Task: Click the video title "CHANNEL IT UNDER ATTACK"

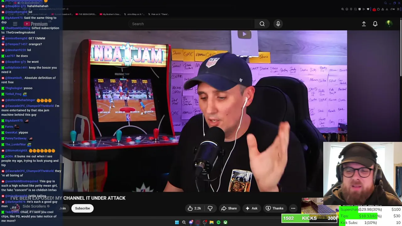Action: point(94,198)
